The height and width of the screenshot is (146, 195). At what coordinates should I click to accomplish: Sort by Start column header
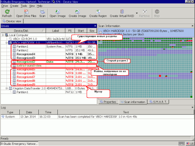tap(81, 31)
